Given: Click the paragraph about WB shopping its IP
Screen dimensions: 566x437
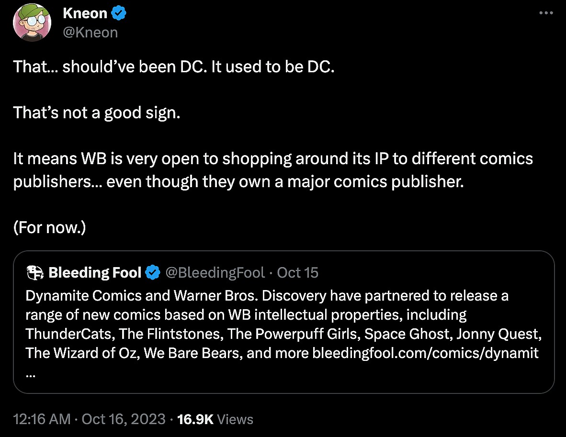Looking at the screenshot, I should coord(273,170).
